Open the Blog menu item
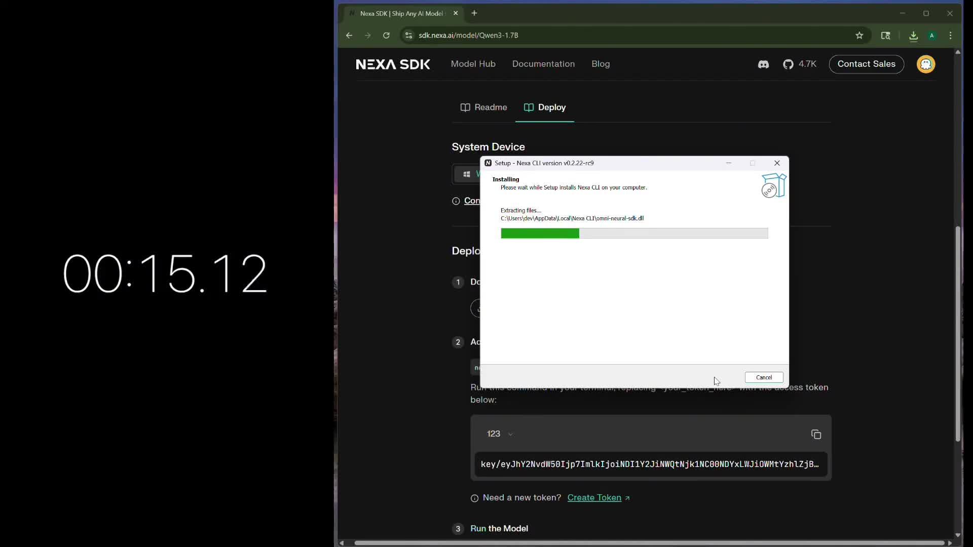The image size is (973, 547). [601, 64]
